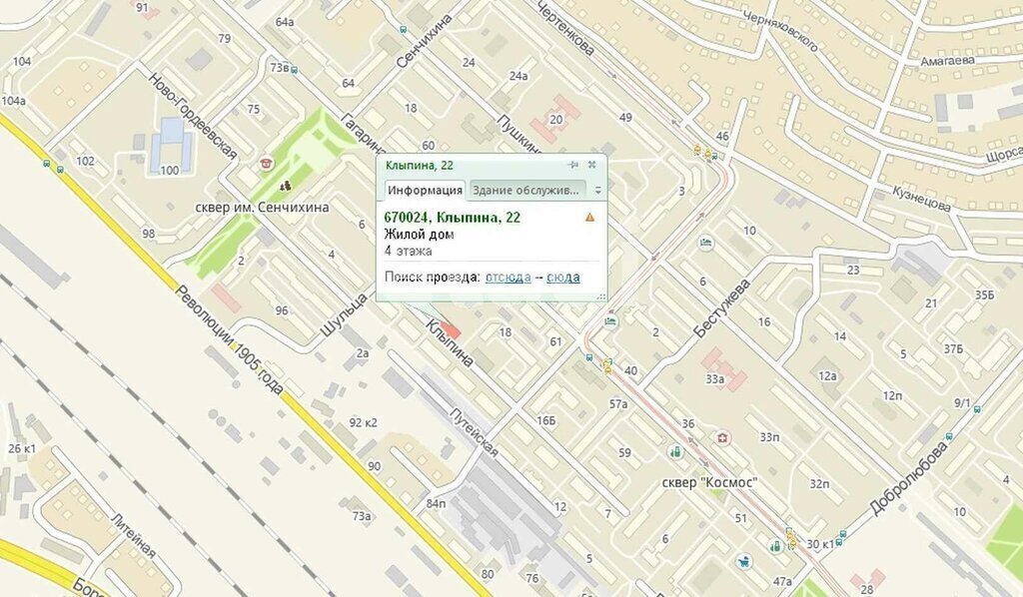
Task: Select the phone icon near сквер Сенчихина
Action: [265, 163]
